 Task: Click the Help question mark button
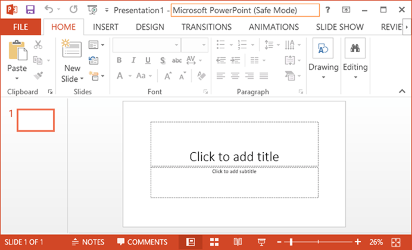pyautogui.click(x=327, y=10)
